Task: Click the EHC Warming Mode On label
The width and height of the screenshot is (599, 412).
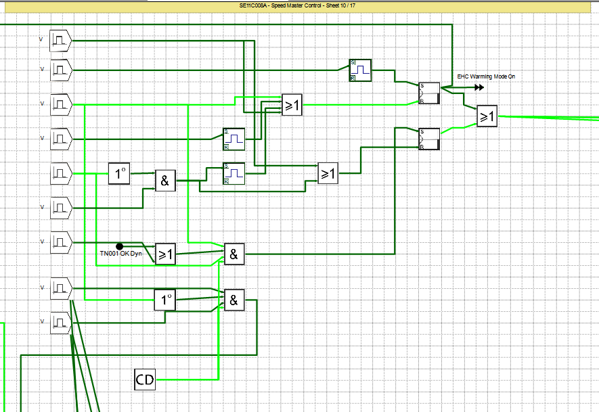Action: pos(486,77)
